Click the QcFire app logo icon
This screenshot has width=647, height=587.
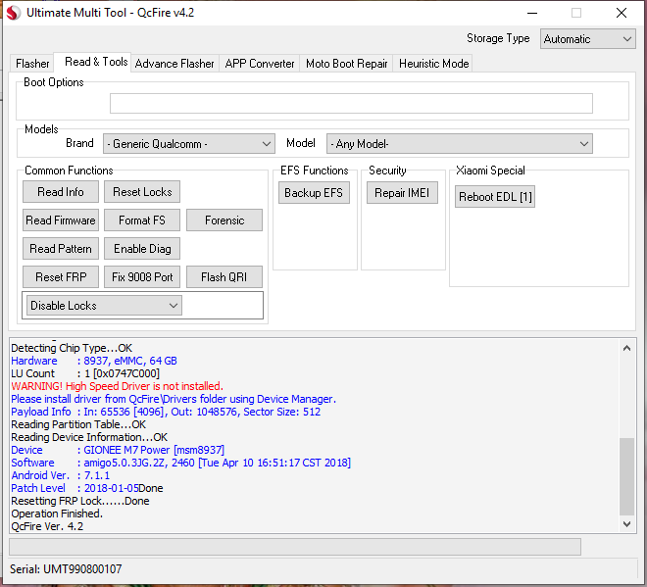tap(13, 13)
